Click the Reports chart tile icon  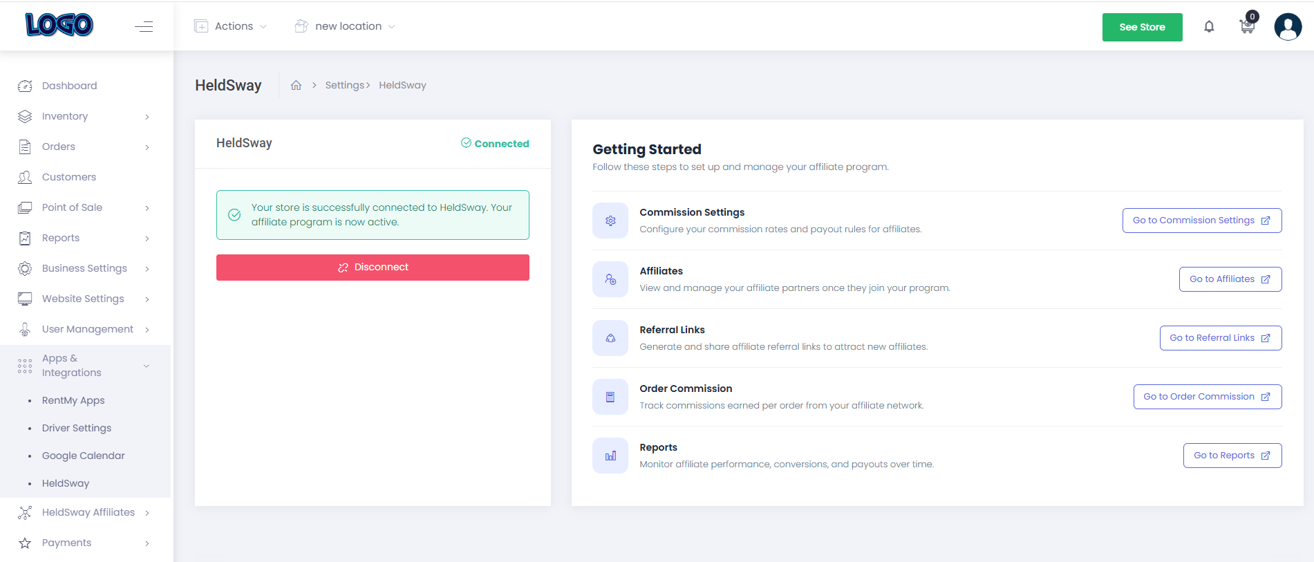[610, 456]
